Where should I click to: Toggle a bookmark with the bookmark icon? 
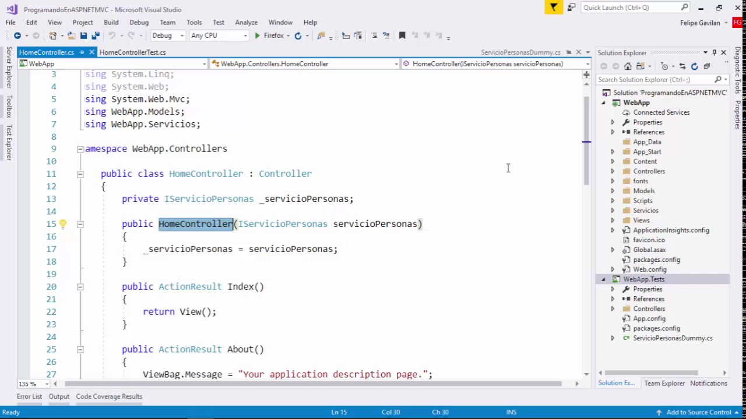(x=402, y=35)
